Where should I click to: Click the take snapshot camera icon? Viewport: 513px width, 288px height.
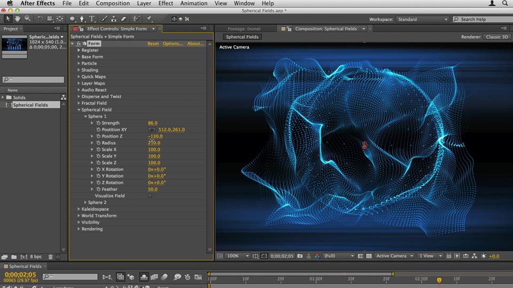pyautogui.click(x=300, y=256)
